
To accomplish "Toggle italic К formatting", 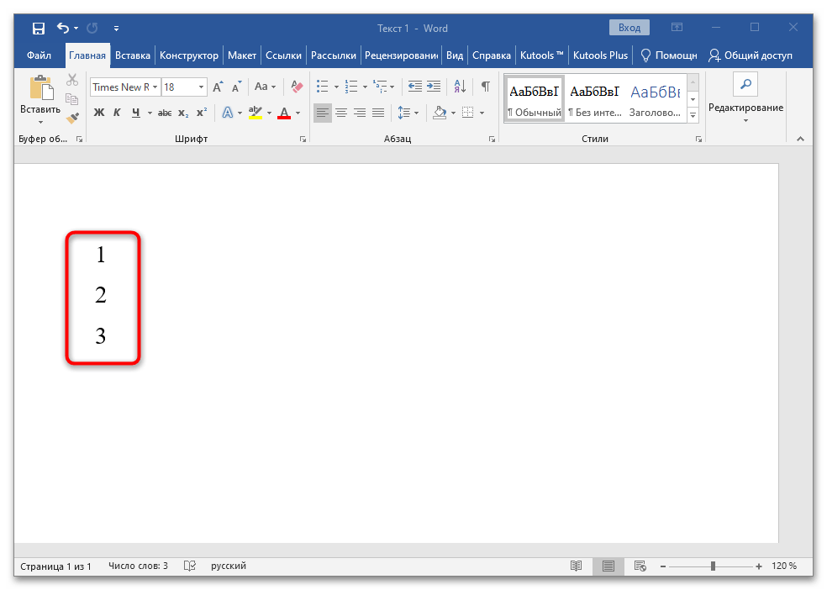I will pos(117,113).
